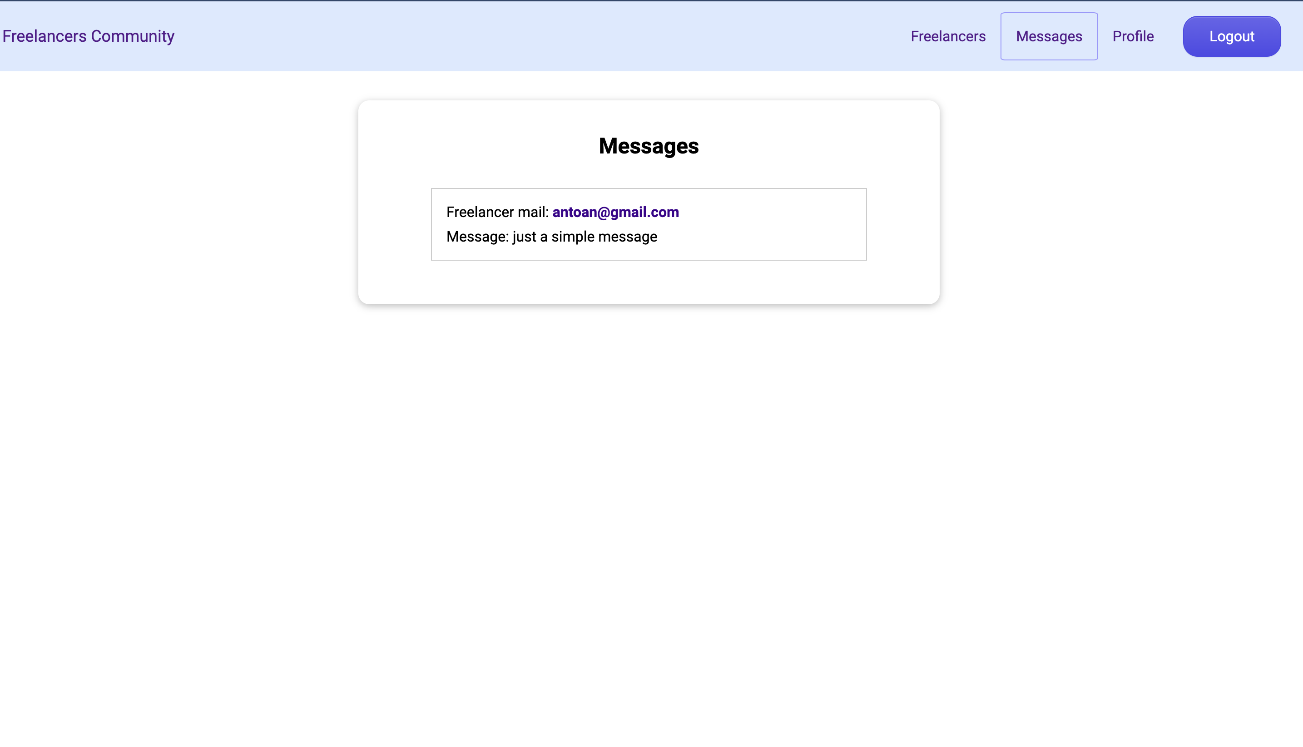Click the message text 'just a simple message'
The image size is (1303, 747).
click(x=584, y=237)
